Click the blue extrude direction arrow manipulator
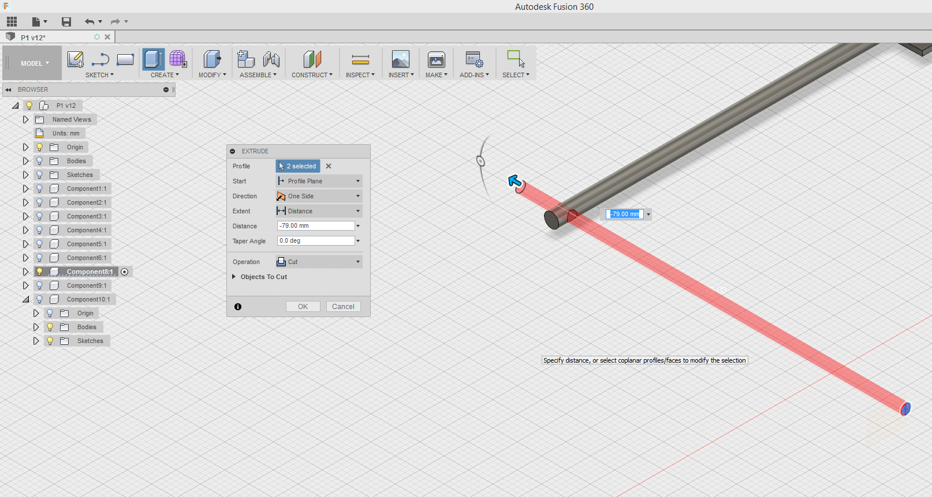Viewport: 932px width, 497px height. pyautogui.click(x=515, y=182)
